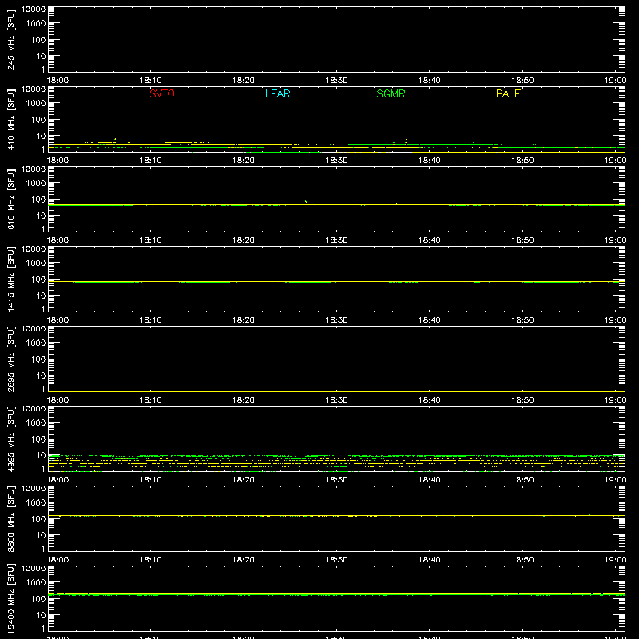Click the red SVTO station label
The height and width of the screenshot is (639, 639).
[x=162, y=93]
